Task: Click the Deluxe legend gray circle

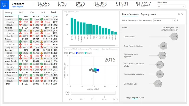Action: click(70, 53)
